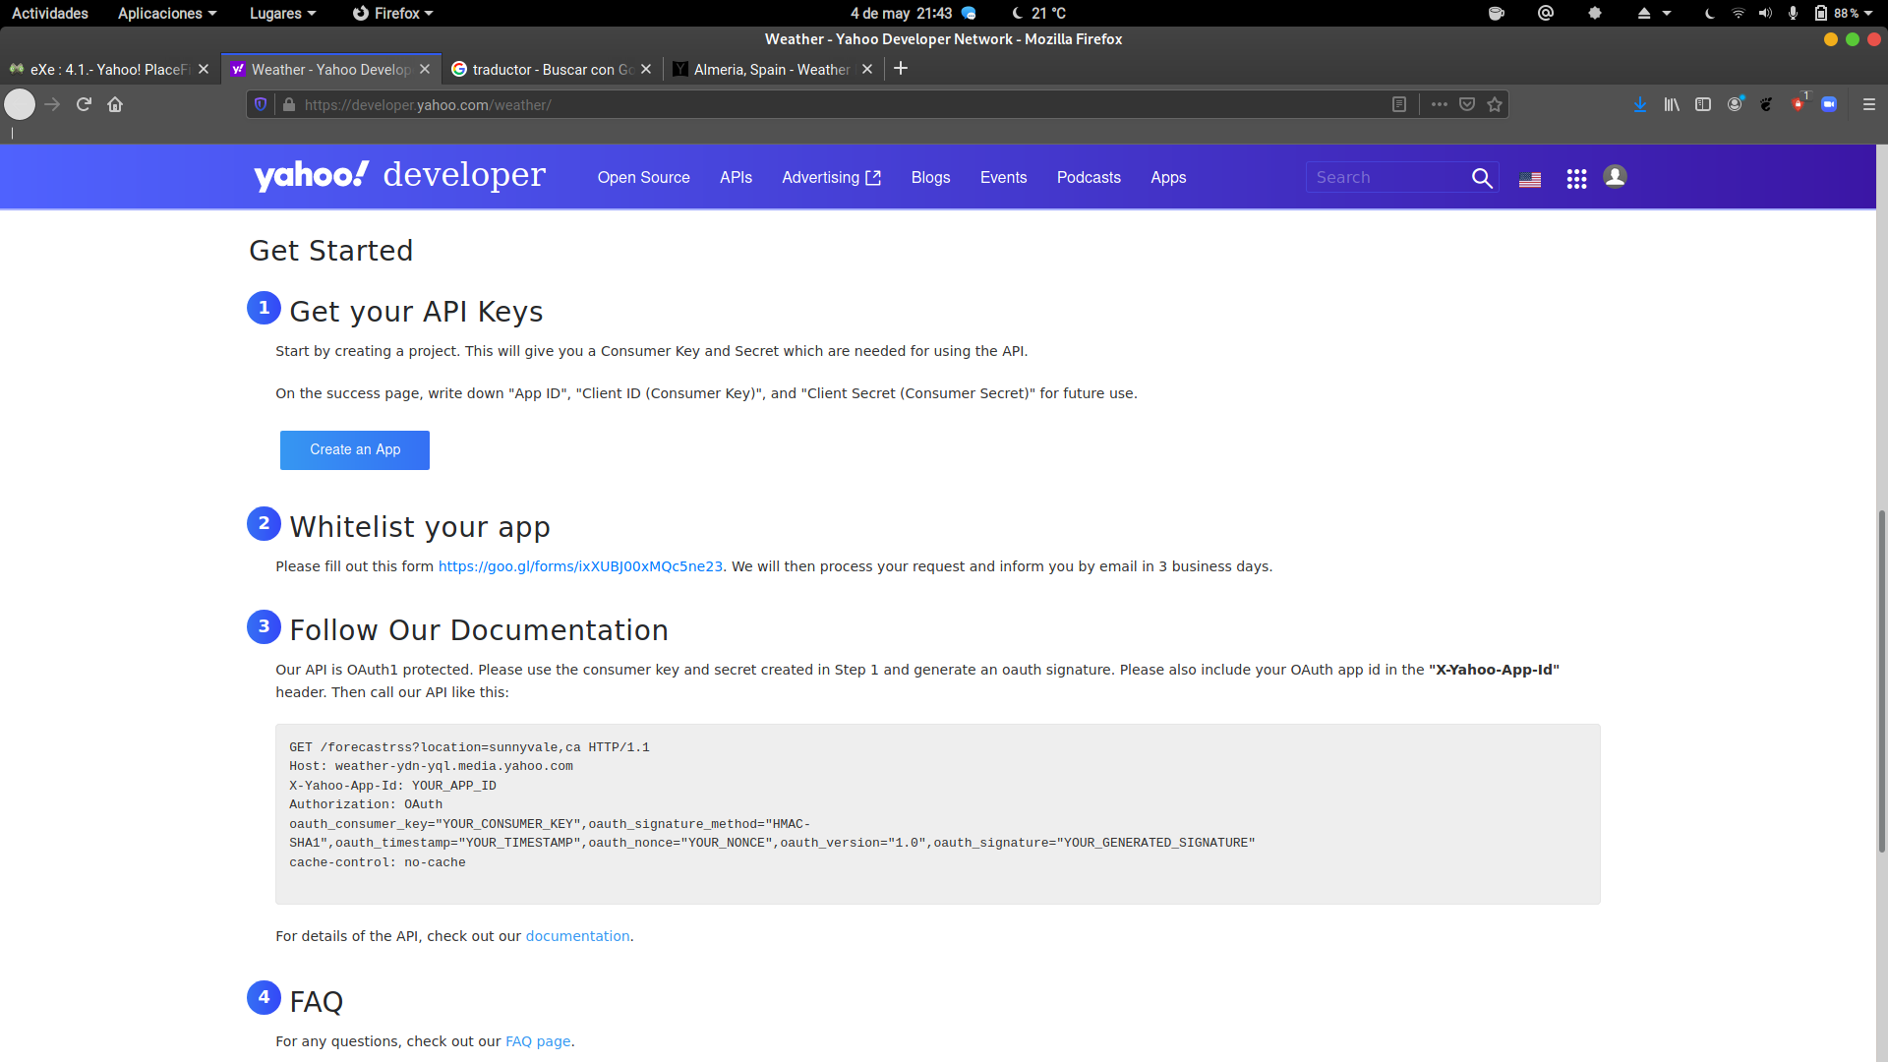Go to Podcasts section
Screen dimensions: 1888x1062
1089,178
